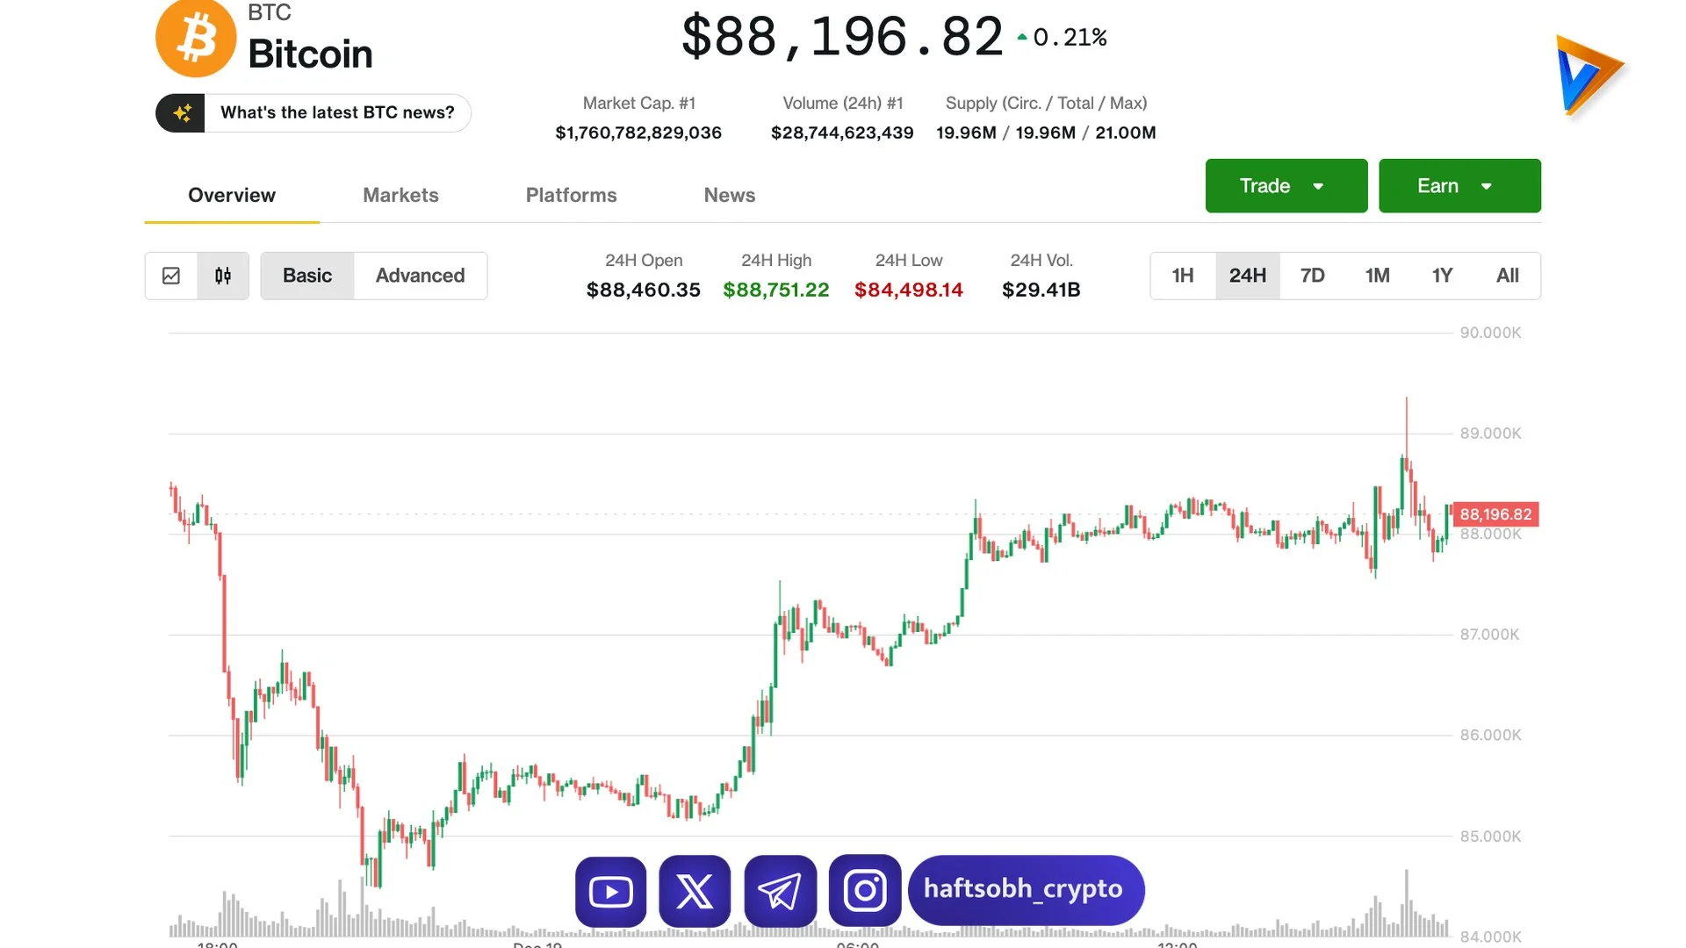The image size is (1686, 948).
Task: Click the 88,196.82 price label on chart
Action: [x=1495, y=514]
